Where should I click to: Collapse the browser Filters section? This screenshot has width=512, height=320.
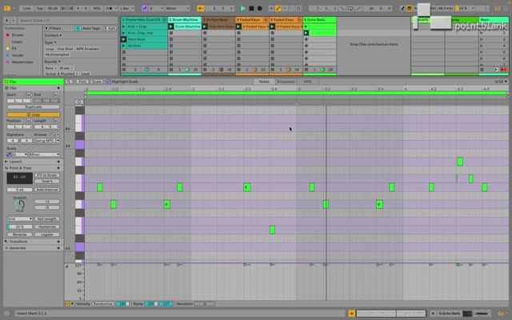[46, 29]
